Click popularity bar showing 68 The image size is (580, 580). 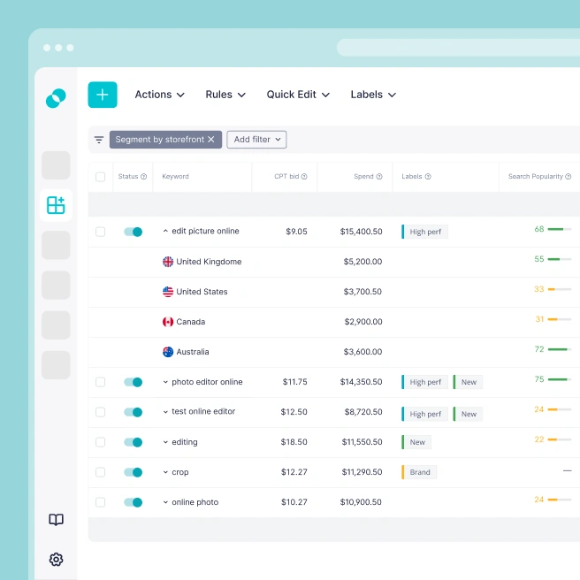coord(560,229)
